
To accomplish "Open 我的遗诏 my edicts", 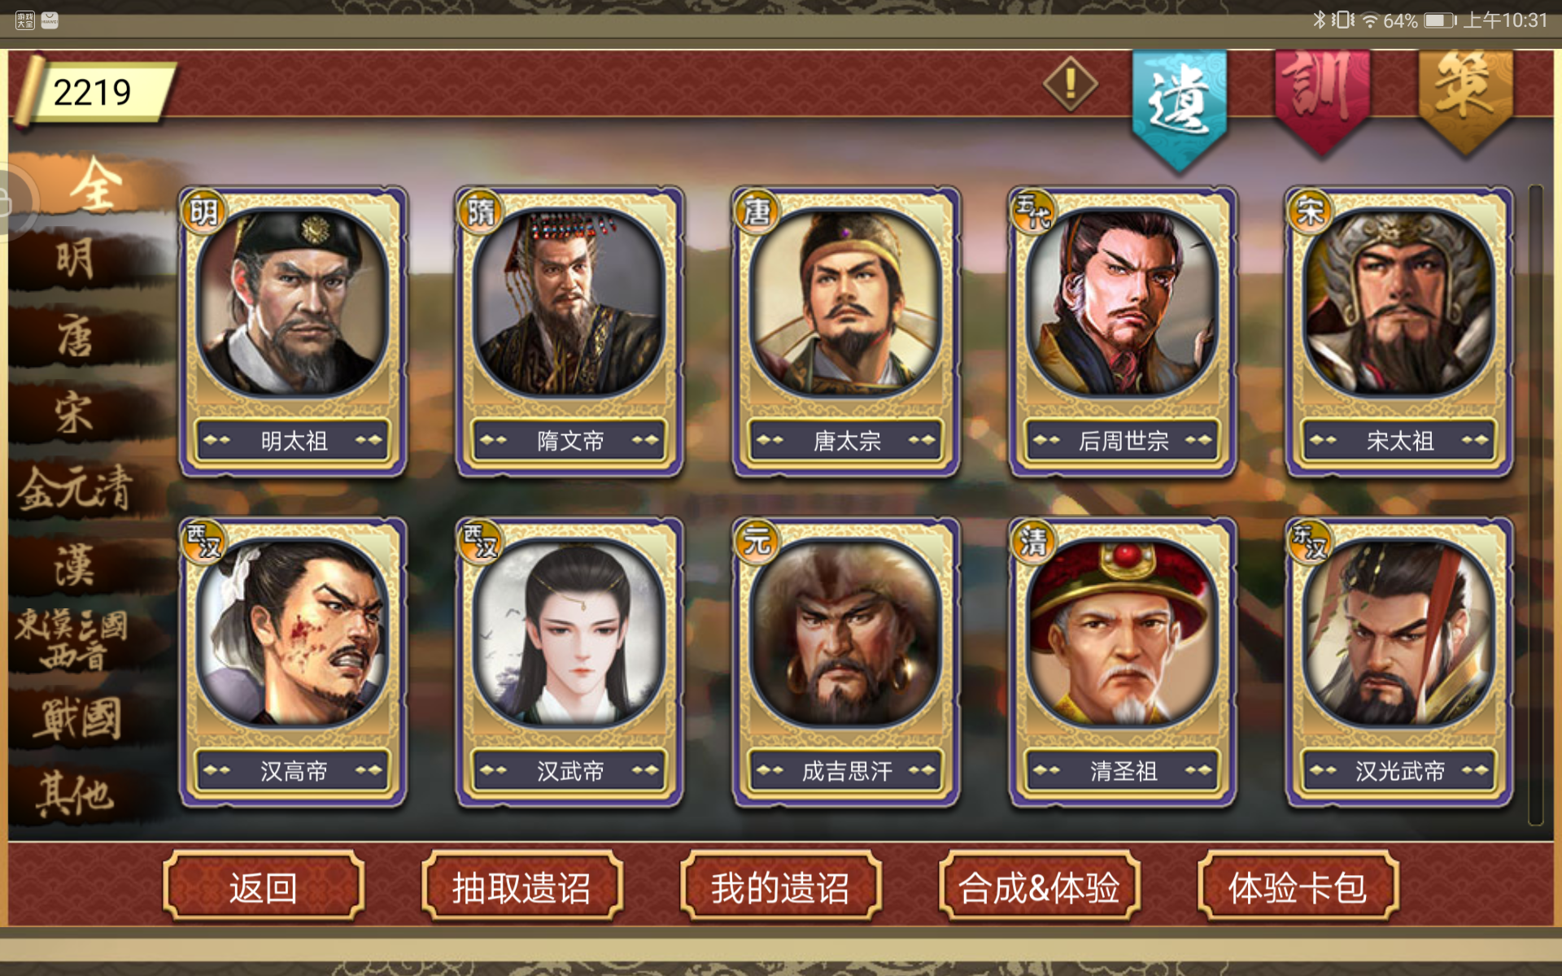I will tap(781, 887).
